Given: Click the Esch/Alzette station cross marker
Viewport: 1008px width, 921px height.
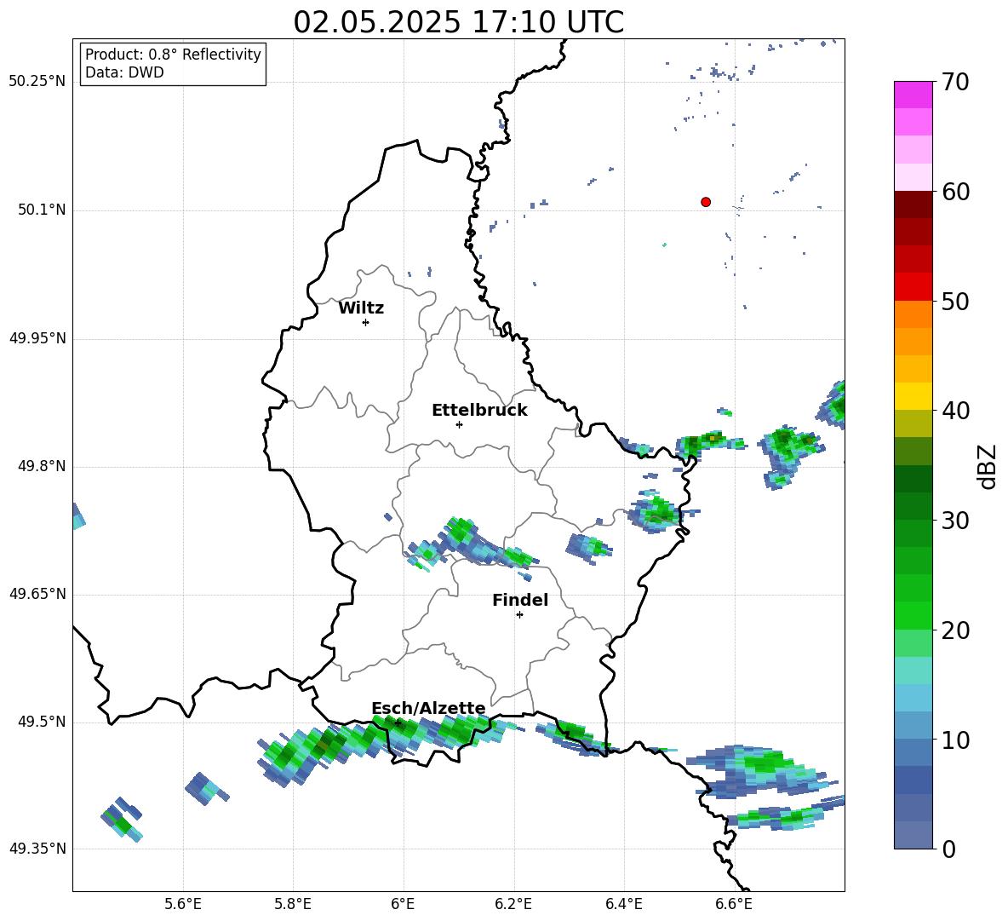Looking at the screenshot, I should point(398,722).
